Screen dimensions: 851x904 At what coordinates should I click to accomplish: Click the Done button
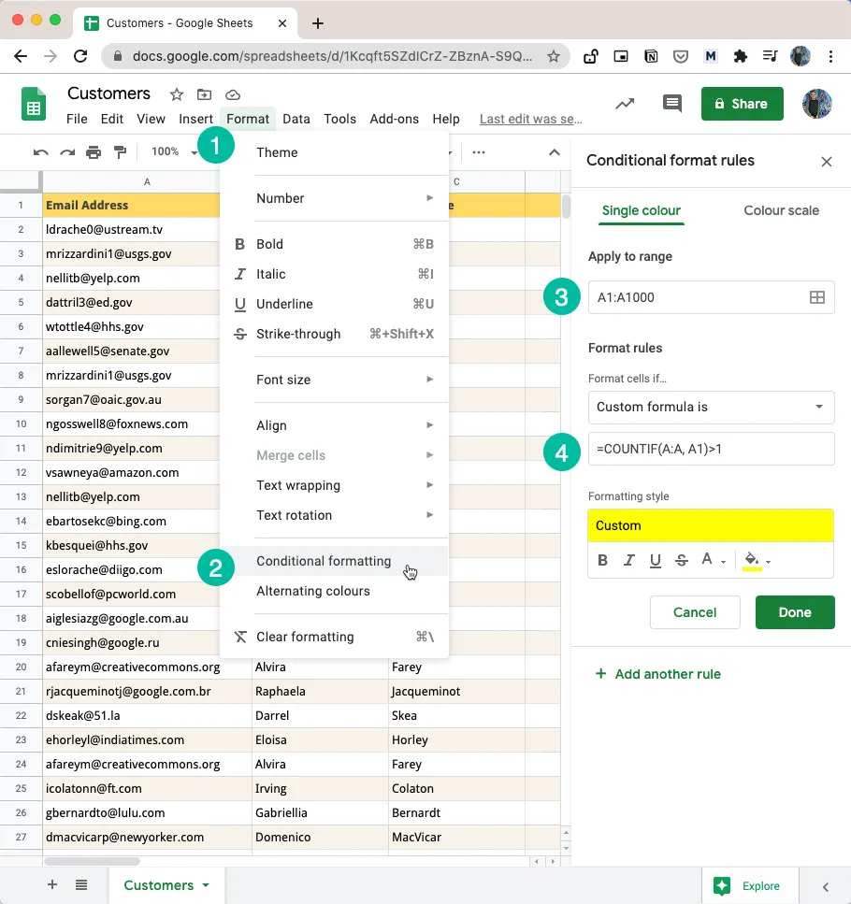tap(795, 612)
